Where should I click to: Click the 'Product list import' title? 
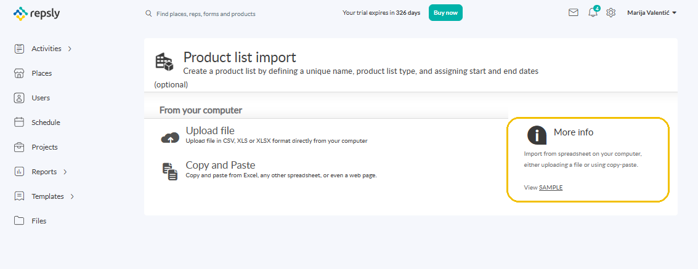coord(240,57)
